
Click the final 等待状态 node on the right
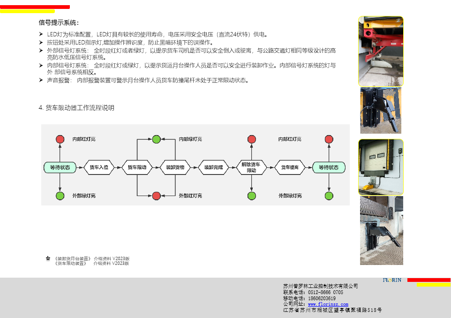pos(329,167)
